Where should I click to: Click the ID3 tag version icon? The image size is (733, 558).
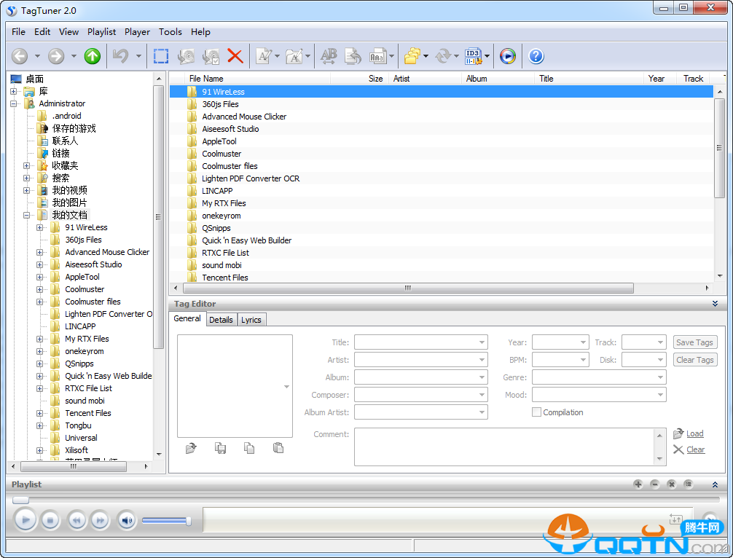(x=473, y=56)
